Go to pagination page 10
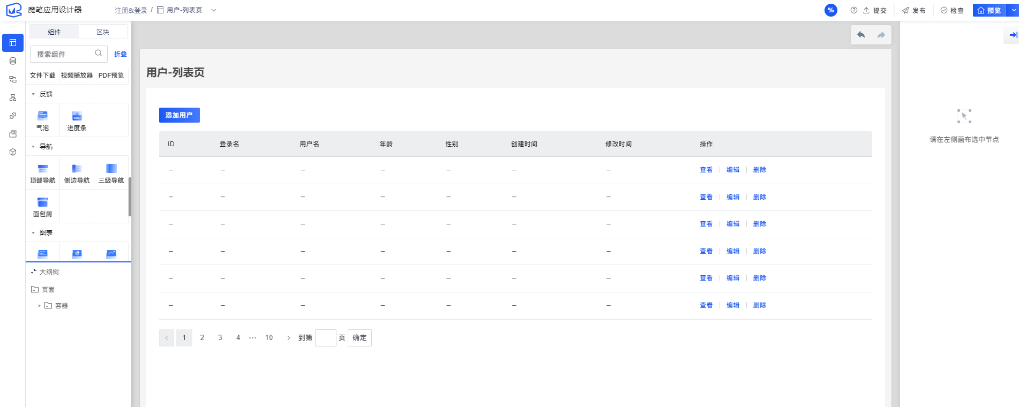The image size is (1019, 407). pos(269,338)
